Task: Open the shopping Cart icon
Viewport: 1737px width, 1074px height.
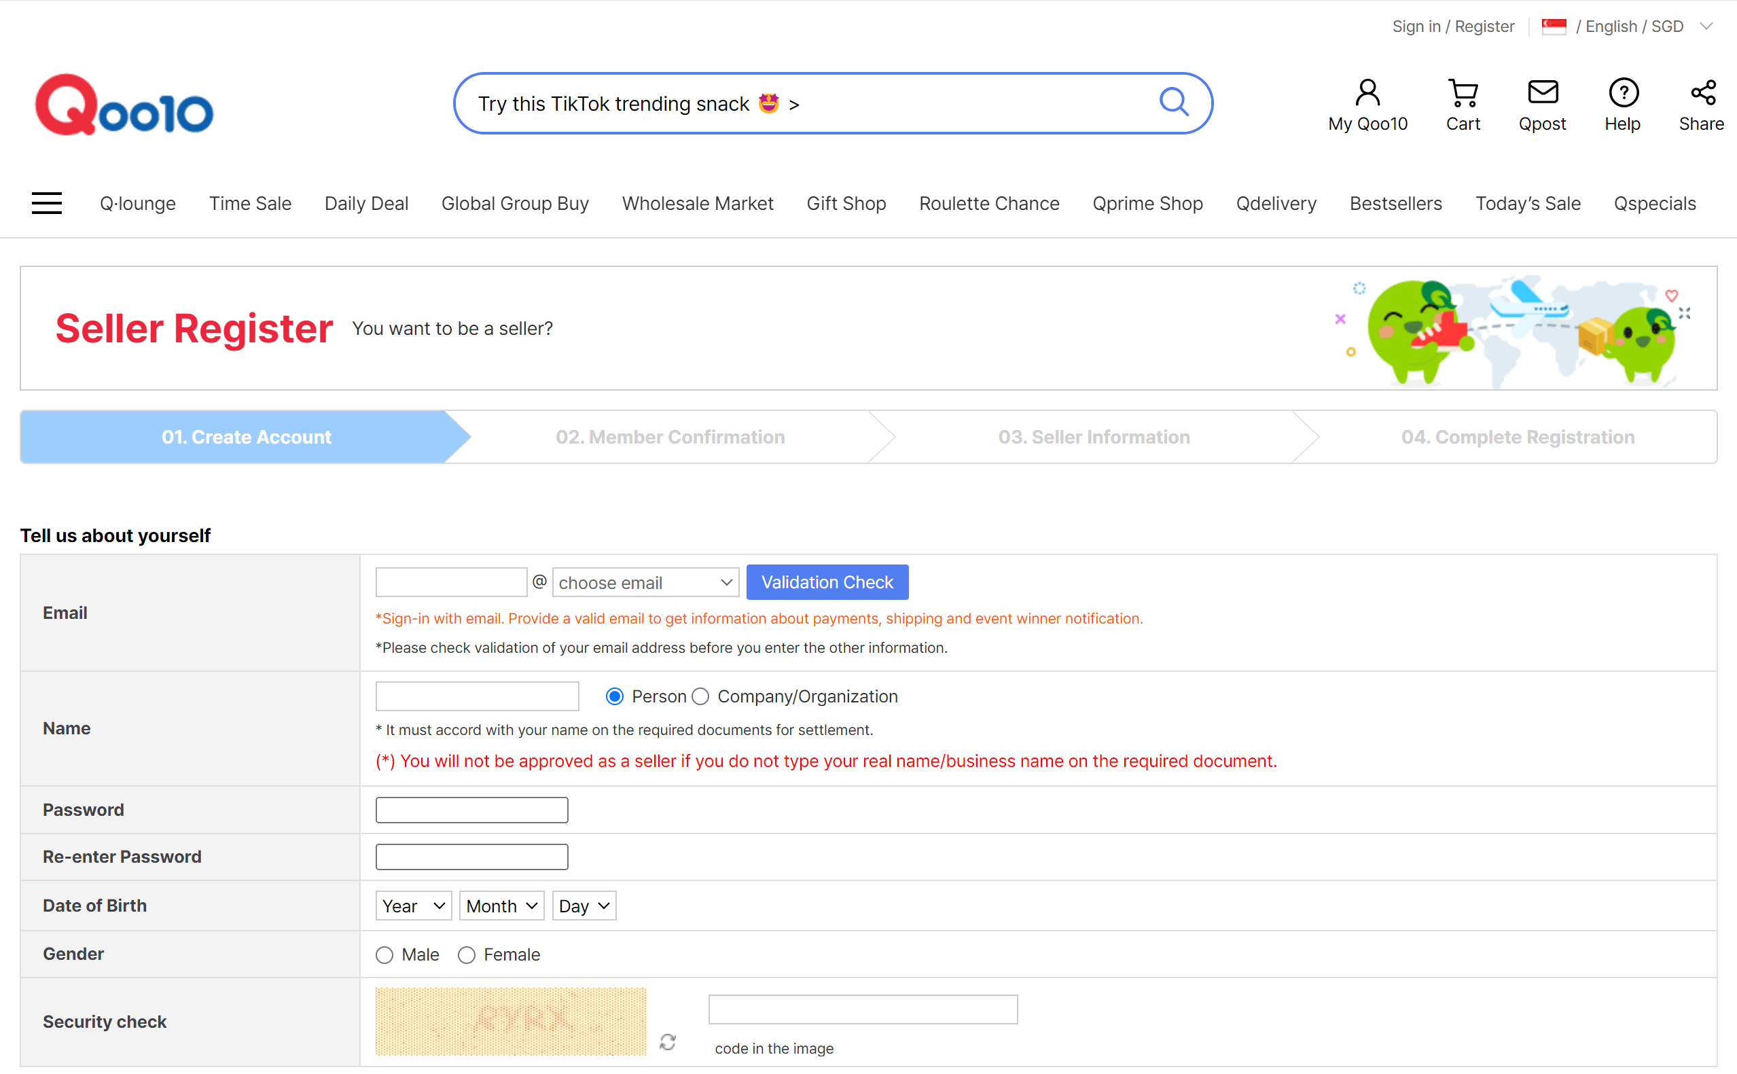Action: tap(1462, 93)
